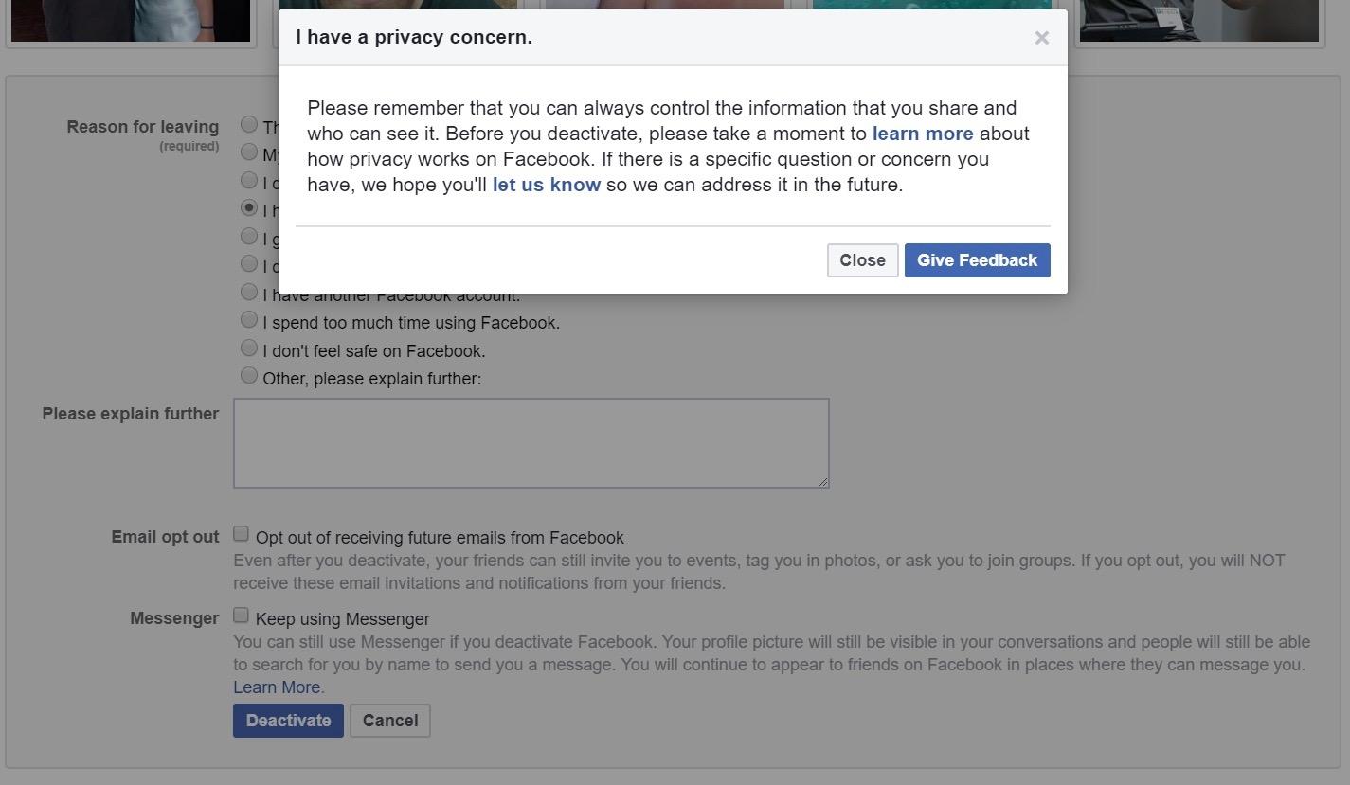Click the 'Please explain further' text area
Viewport: 1350px width, 785px height.
pyautogui.click(x=531, y=443)
